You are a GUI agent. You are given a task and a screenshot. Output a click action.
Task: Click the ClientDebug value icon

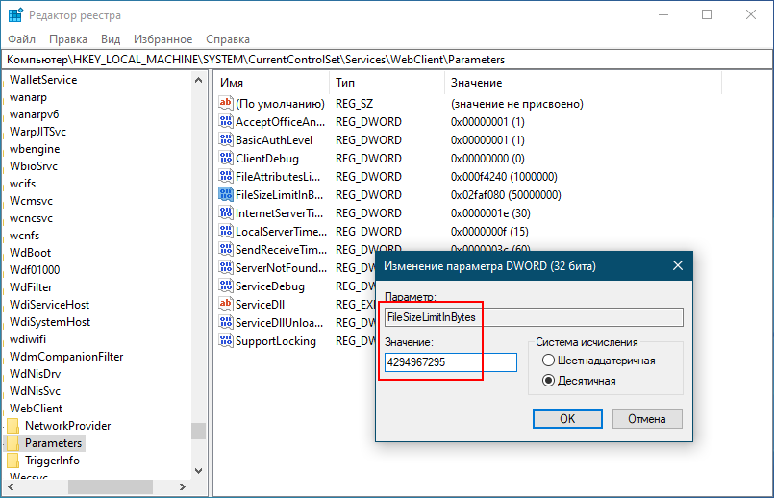[226, 158]
